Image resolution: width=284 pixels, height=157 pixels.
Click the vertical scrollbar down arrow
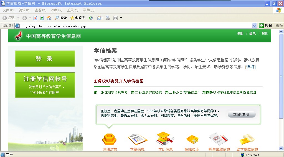pyautogui.click(x=281, y=149)
